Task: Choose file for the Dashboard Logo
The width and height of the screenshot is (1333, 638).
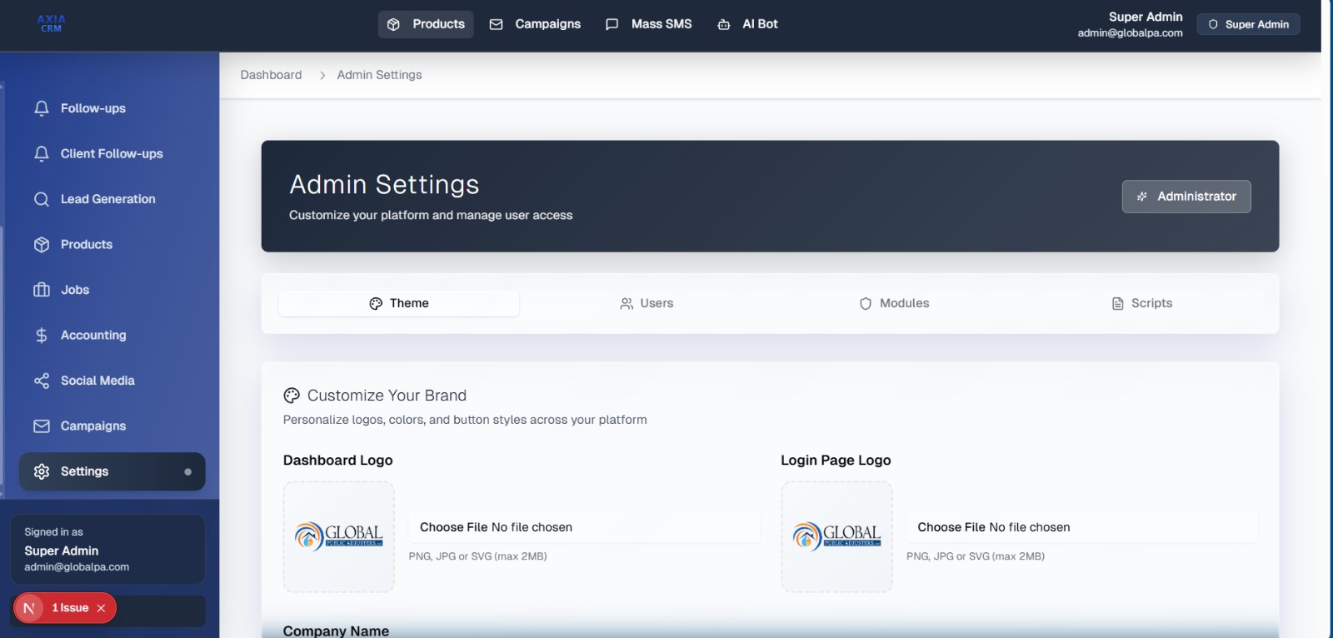Action: pos(454,527)
